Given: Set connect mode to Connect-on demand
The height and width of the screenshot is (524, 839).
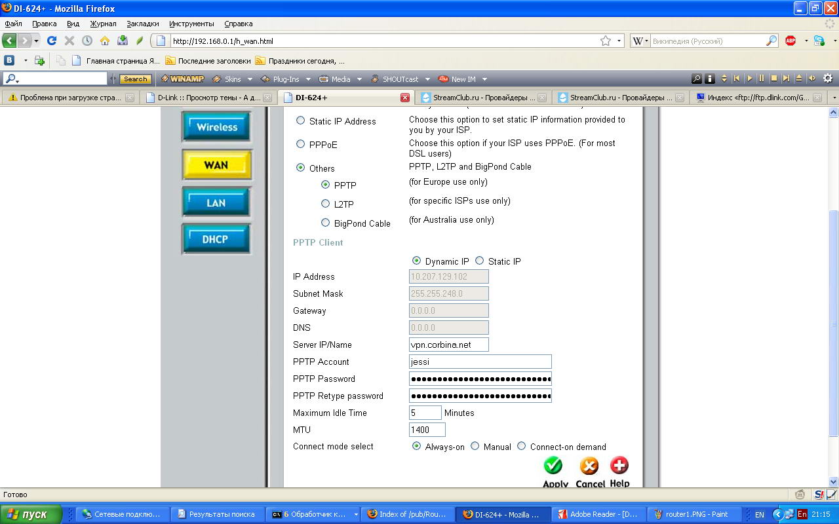Looking at the screenshot, I should (521, 446).
